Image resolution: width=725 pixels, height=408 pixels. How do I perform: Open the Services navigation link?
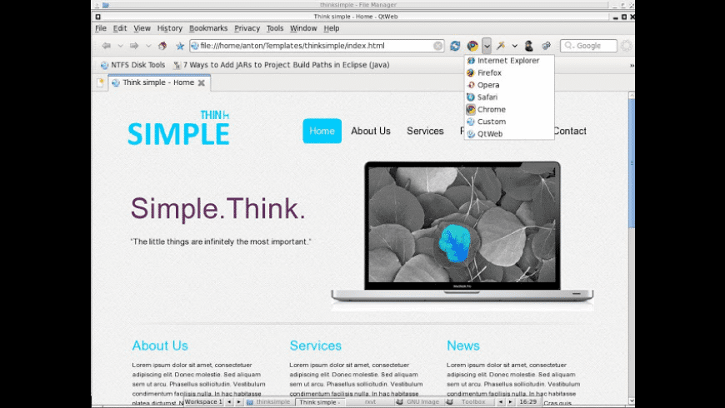coord(425,131)
